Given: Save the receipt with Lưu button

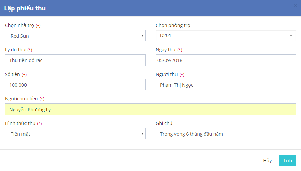Looking at the screenshot, I should tap(288, 161).
